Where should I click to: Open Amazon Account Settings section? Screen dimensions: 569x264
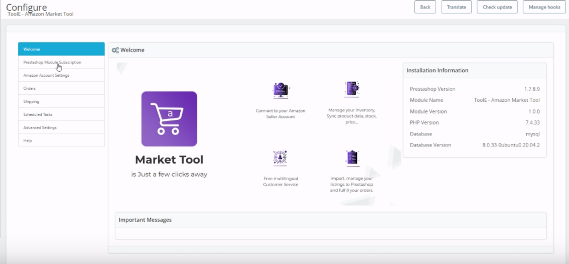click(61, 75)
